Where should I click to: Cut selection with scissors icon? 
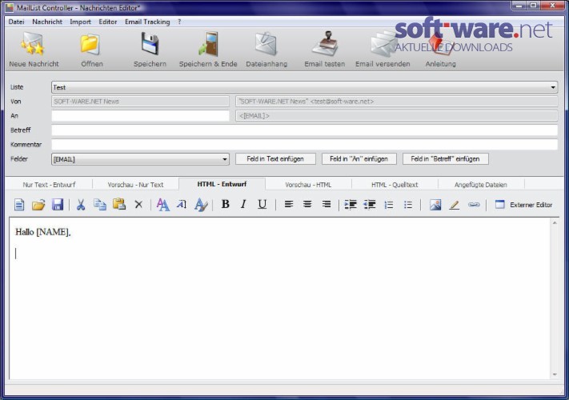pyautogui.click(x=81, y=205)
